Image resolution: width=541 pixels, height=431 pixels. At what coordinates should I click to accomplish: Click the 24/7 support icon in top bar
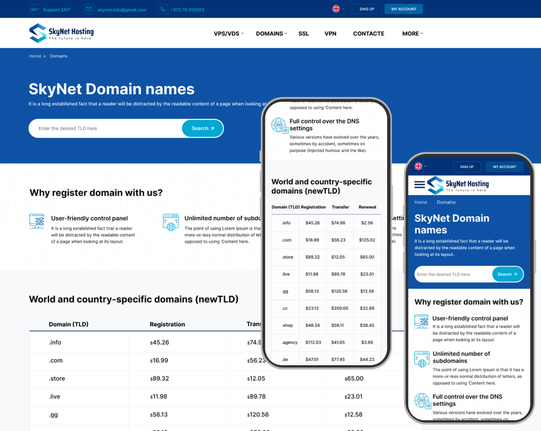[34, 9]
